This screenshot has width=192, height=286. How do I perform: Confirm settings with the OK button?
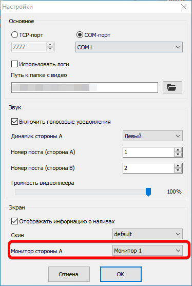tap(121, 274)
